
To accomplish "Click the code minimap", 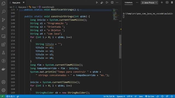I will tap(115, 14).
